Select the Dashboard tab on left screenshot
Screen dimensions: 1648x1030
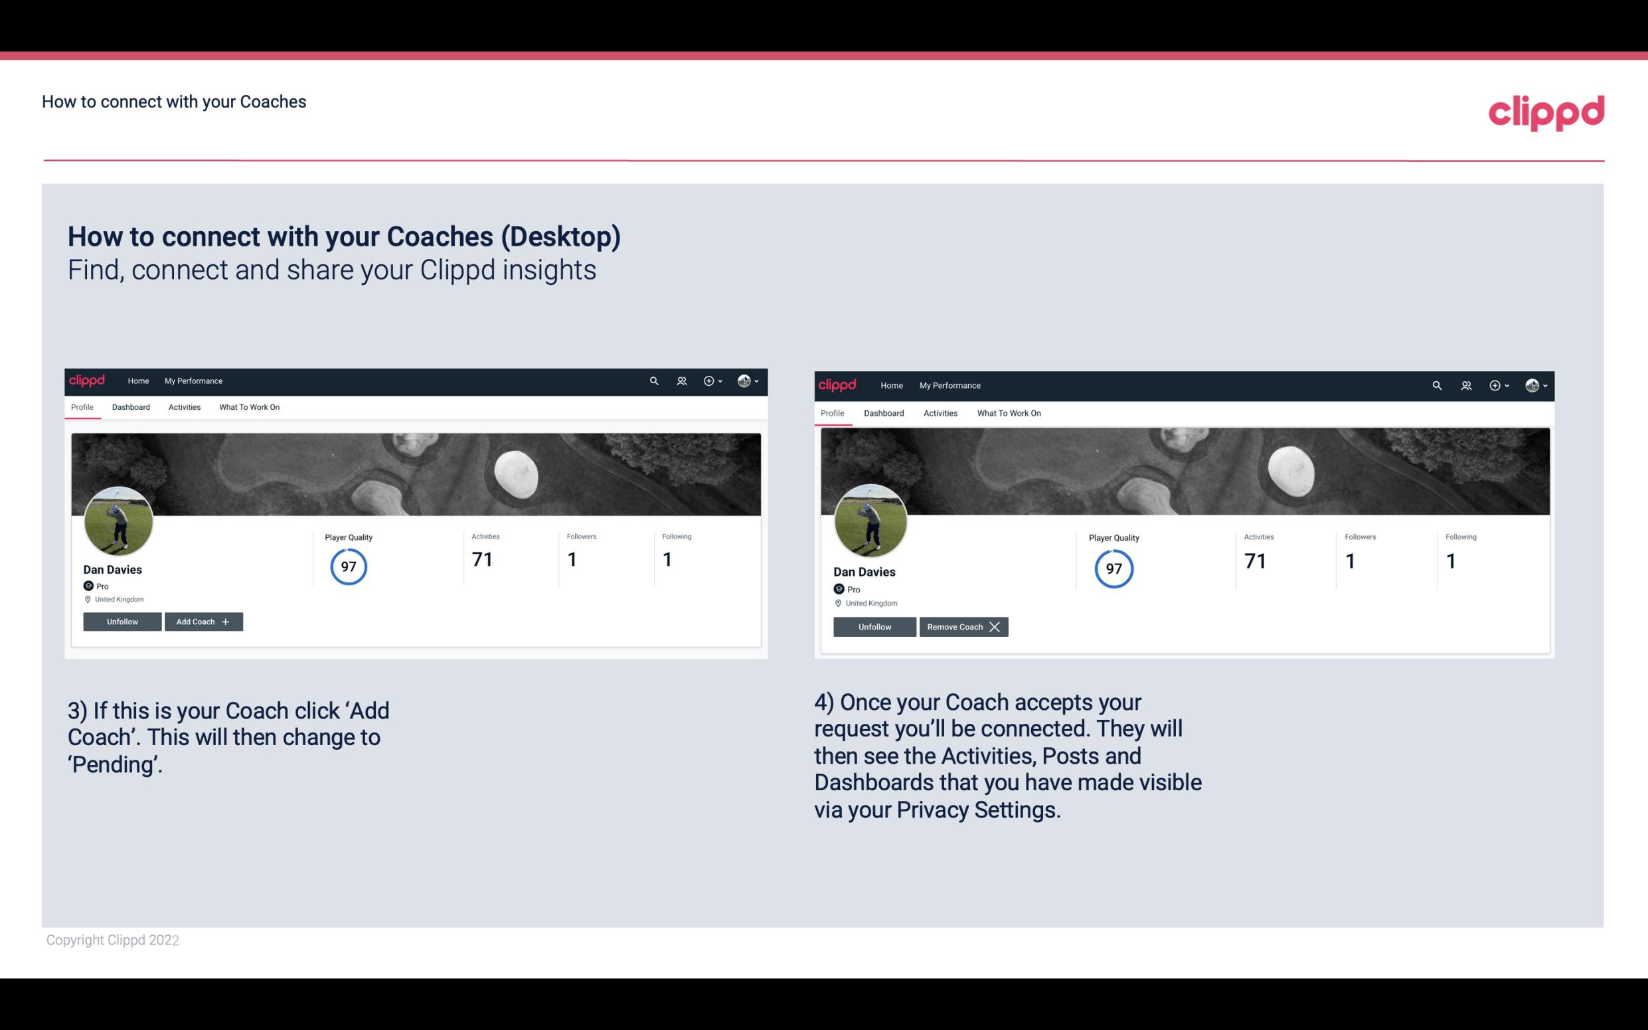(x=129, y=407)
